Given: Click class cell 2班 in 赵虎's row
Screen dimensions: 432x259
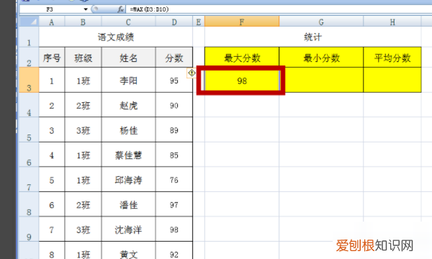Looking at the screenshot, I should (x=83, y=105).
